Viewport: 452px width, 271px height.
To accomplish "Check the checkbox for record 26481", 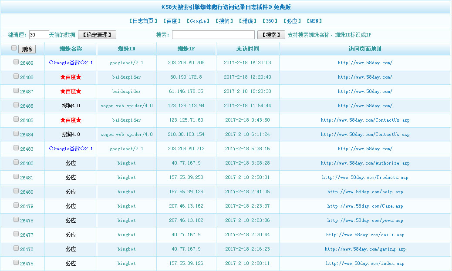I will tap(16, 176).
